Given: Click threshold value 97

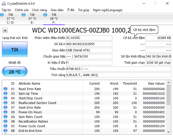Looking at the screenshot, I should [x=135, y=131].
